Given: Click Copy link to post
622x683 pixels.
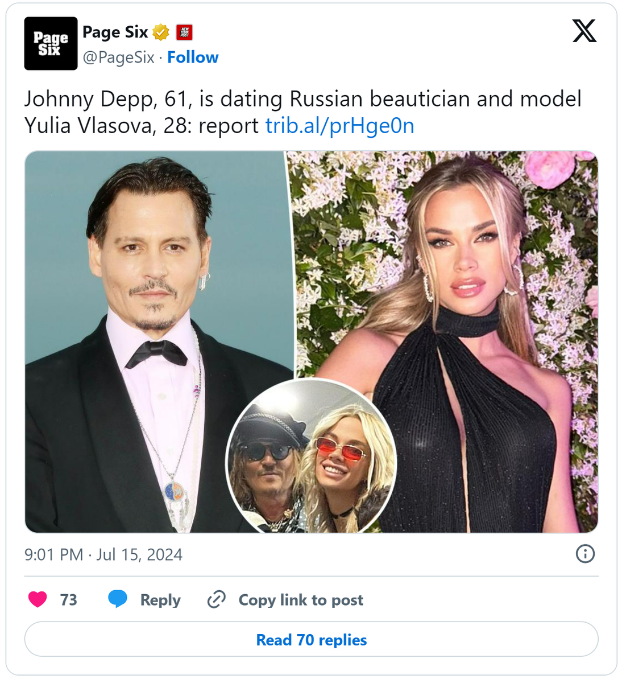Looking at the screenshot, I should pos(300,599).
